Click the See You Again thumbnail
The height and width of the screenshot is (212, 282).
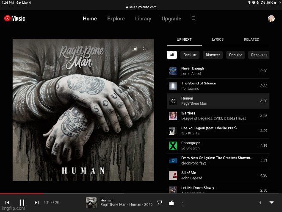pyautogui.click(x=173, y=131)
